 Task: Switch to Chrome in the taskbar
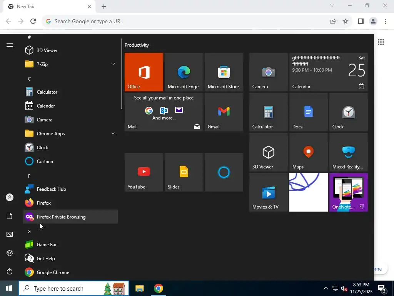(x=158, y=288)
